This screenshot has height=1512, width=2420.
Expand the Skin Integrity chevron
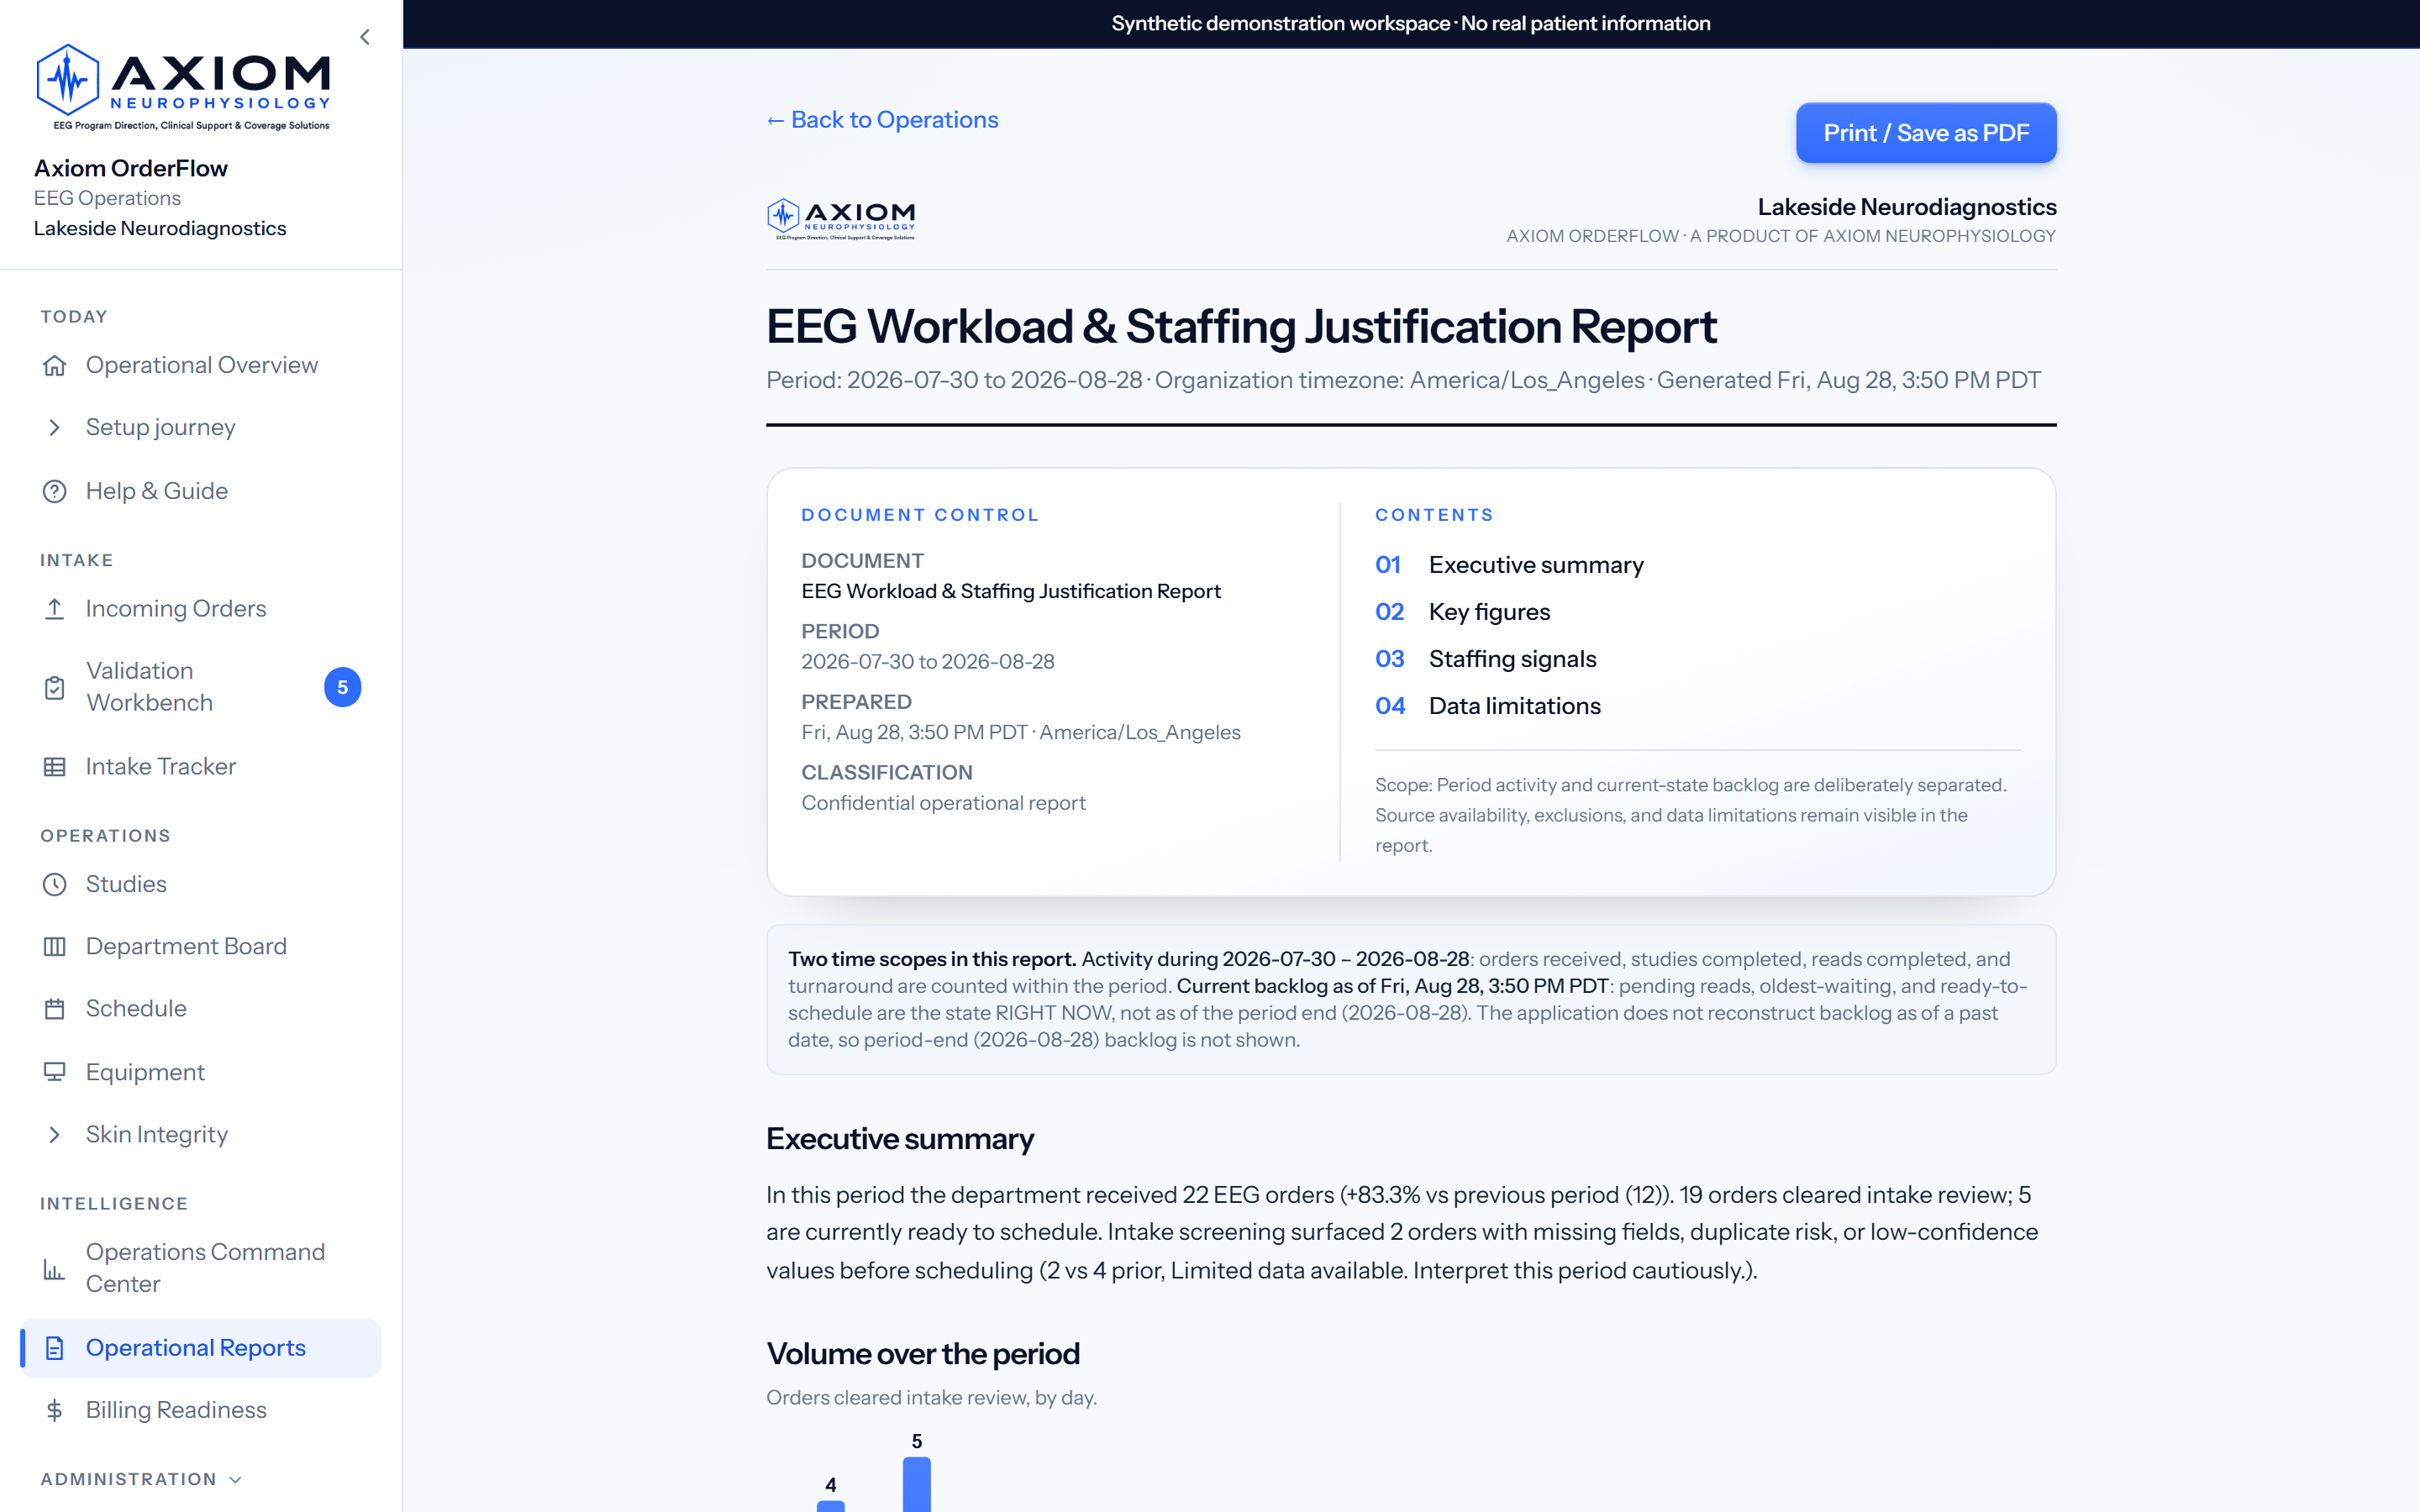pos(55,1134)
